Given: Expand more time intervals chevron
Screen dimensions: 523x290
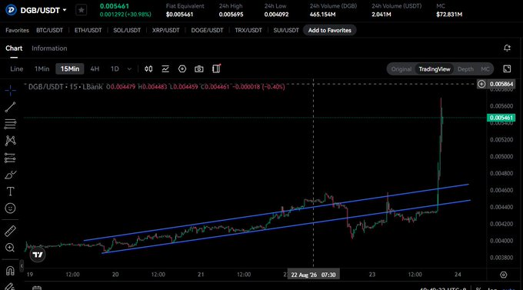Looking at the screenshot, I should [x=129, y=69].
